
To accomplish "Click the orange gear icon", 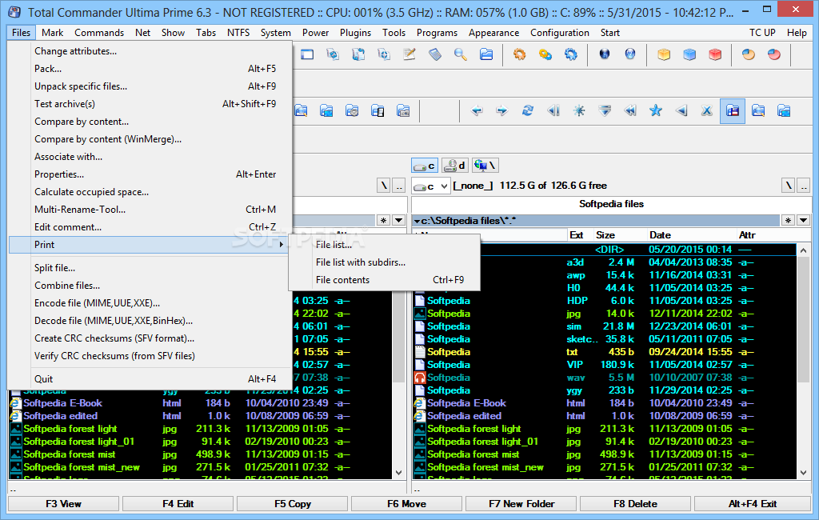I will 519,54.
